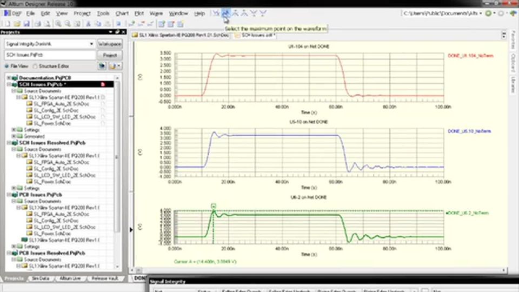Select the Structure Editor radio button
Viewport: 519px width, 292px height.
35,66
